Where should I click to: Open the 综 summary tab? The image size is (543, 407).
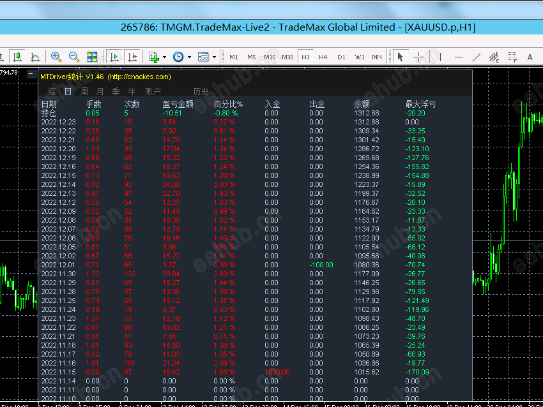[x=52, y=91]
